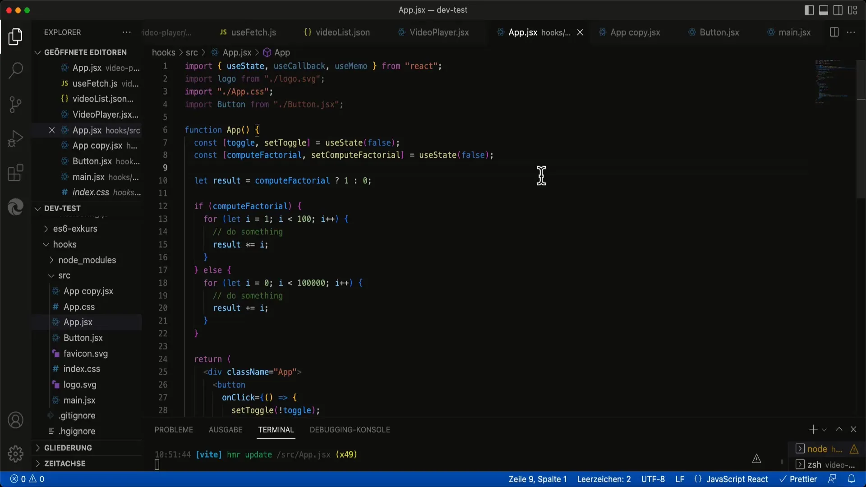Open the Explorer view in activity bar
Screen dimensions: 866x487
[15, 37]
